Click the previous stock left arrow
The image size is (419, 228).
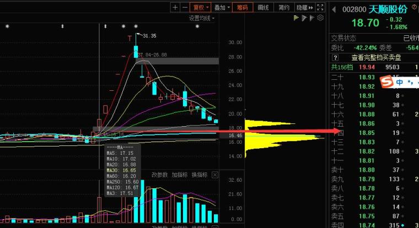pyautogui.click(x=335, y=9)
